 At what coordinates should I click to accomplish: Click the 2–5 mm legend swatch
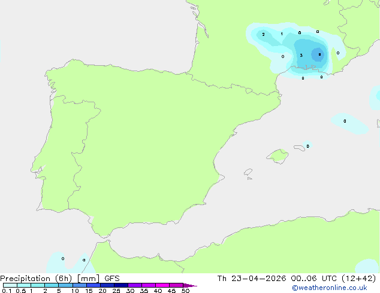point(52,285)
